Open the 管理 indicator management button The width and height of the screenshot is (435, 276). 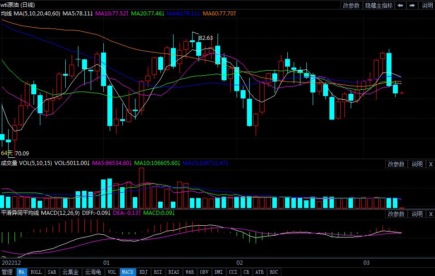pyautogui.click(x=7, y=272)
